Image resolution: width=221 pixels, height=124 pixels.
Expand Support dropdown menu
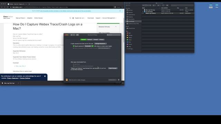(x=98, y=18)
